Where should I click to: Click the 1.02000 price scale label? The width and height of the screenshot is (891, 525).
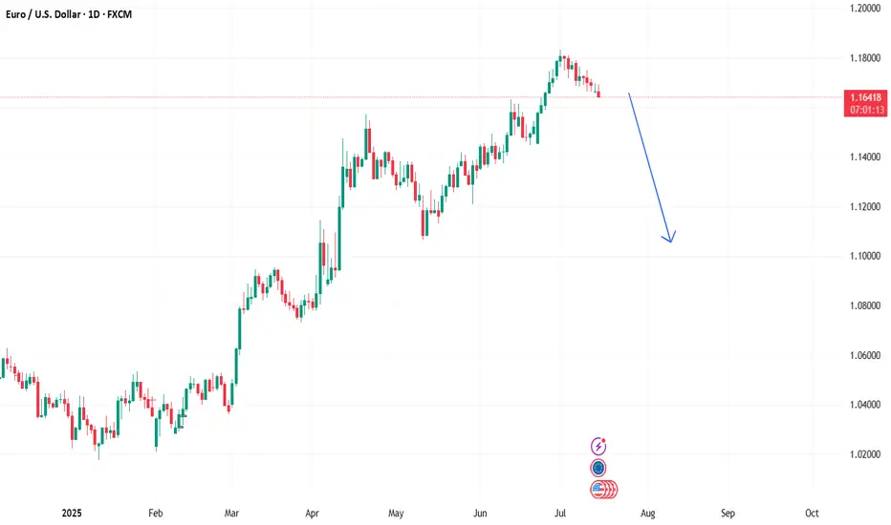click(x=865, y=454)
